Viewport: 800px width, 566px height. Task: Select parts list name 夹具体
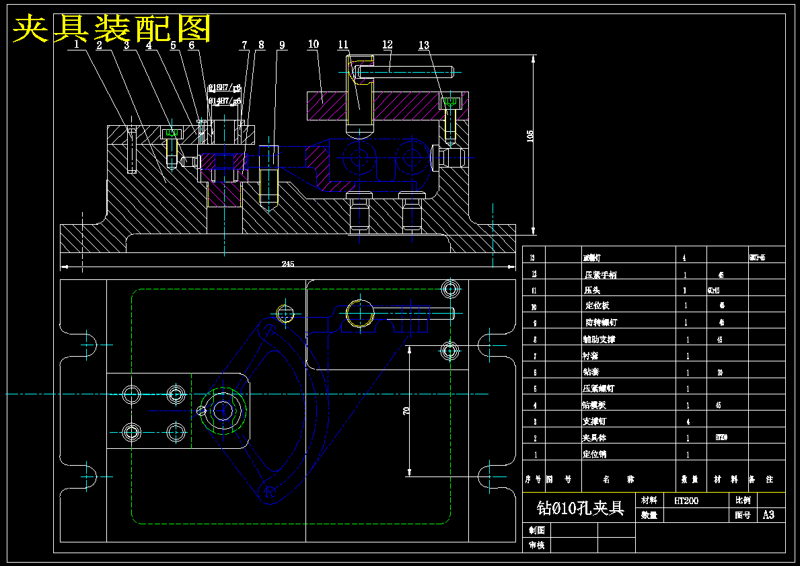(x=594, y=438)
